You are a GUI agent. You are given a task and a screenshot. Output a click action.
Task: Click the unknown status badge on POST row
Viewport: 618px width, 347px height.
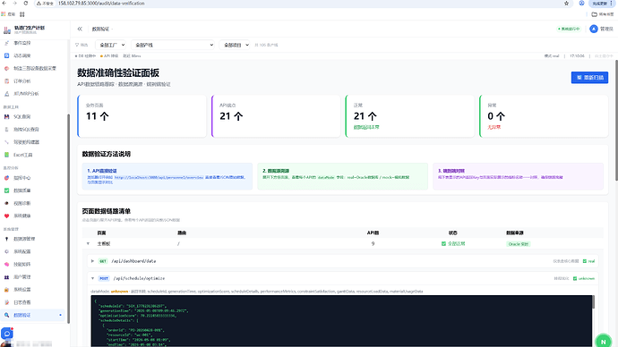point(583,278)
